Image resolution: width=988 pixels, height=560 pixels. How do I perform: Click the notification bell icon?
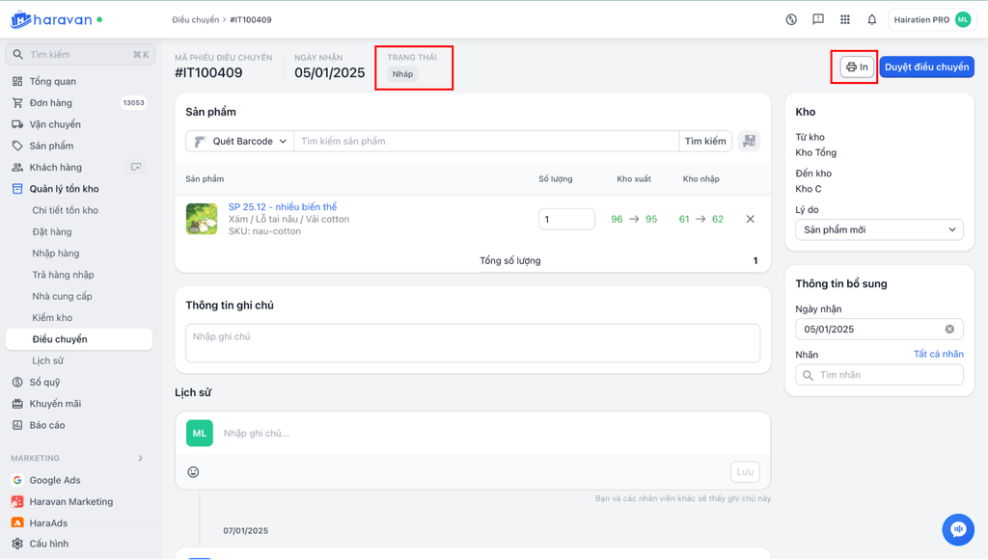[872, 19]
